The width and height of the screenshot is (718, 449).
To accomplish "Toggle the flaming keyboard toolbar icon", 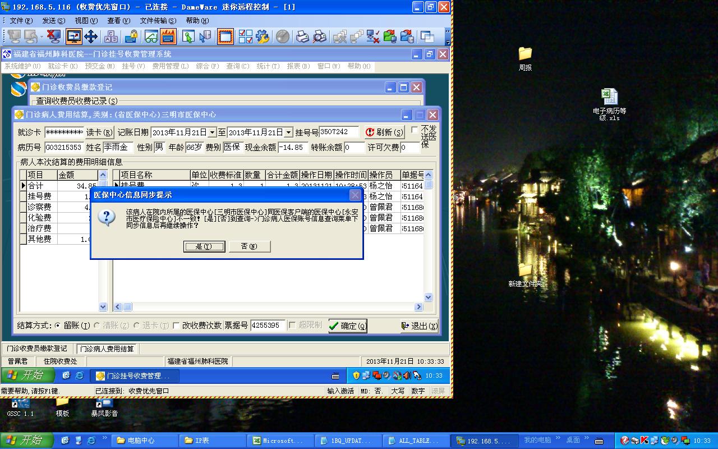I will click(168, 36).
